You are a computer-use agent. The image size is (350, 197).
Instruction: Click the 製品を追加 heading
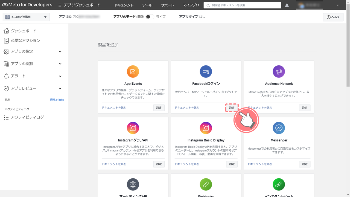(x=108, y=45)
